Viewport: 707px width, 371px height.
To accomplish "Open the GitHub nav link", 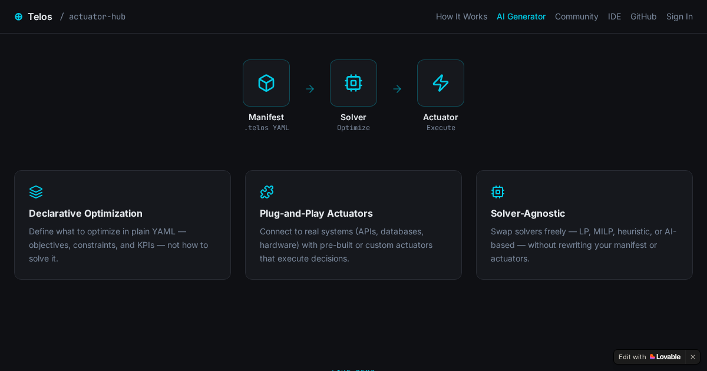I will tap(643, 16).
